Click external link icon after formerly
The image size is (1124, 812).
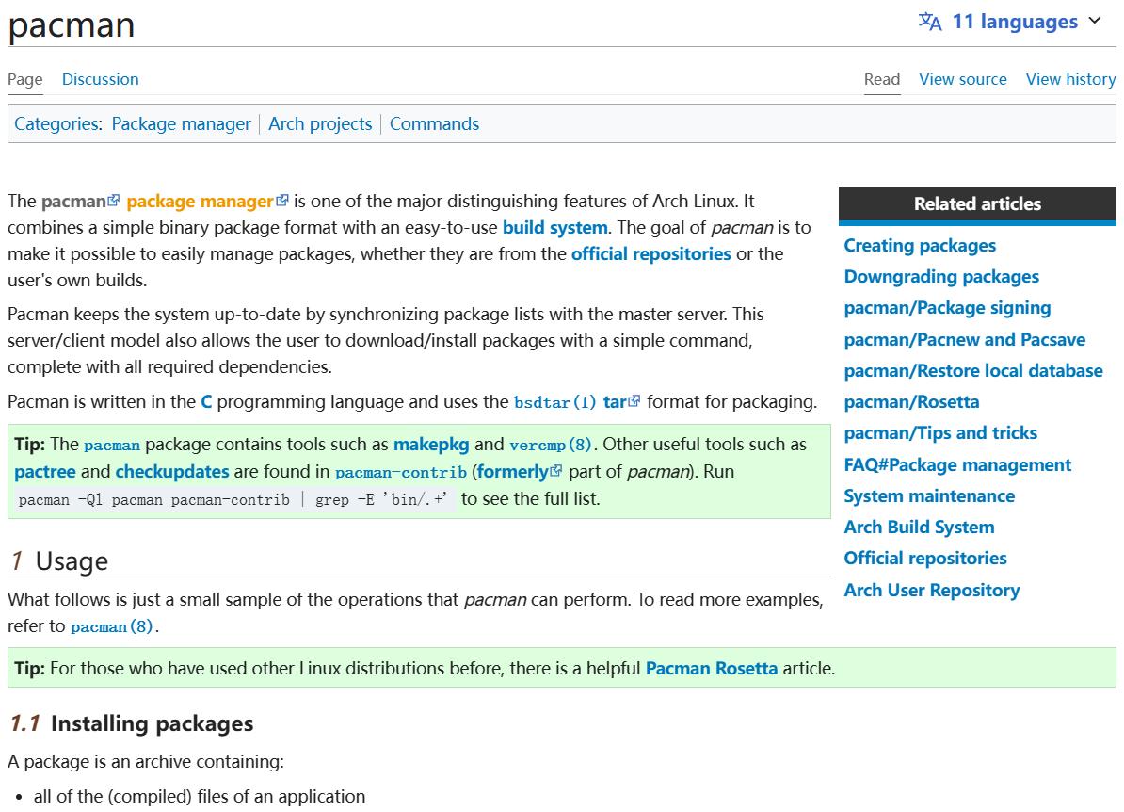(x=556, y=471)
